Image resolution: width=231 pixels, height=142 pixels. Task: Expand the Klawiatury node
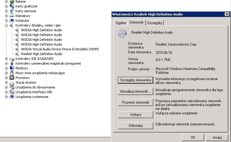(6, 16)
